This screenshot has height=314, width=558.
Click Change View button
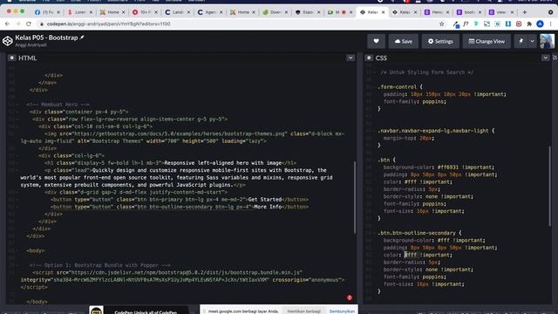point(487,41)
